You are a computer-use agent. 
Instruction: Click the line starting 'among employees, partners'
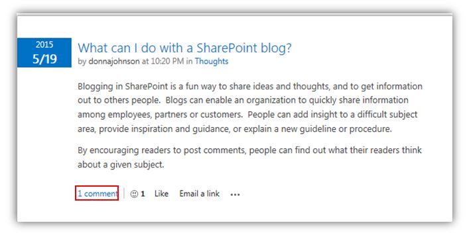[247, 115]
